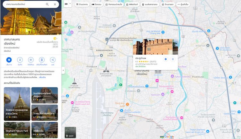Screen dimensions: 241x139
Task: Click the Nearby (ใกล้เคียง) icon
Action: click(31, 60)
